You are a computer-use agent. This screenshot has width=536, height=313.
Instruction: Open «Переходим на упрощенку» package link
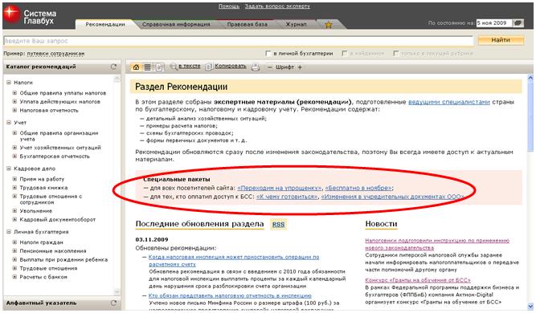(x=280, y=188)
